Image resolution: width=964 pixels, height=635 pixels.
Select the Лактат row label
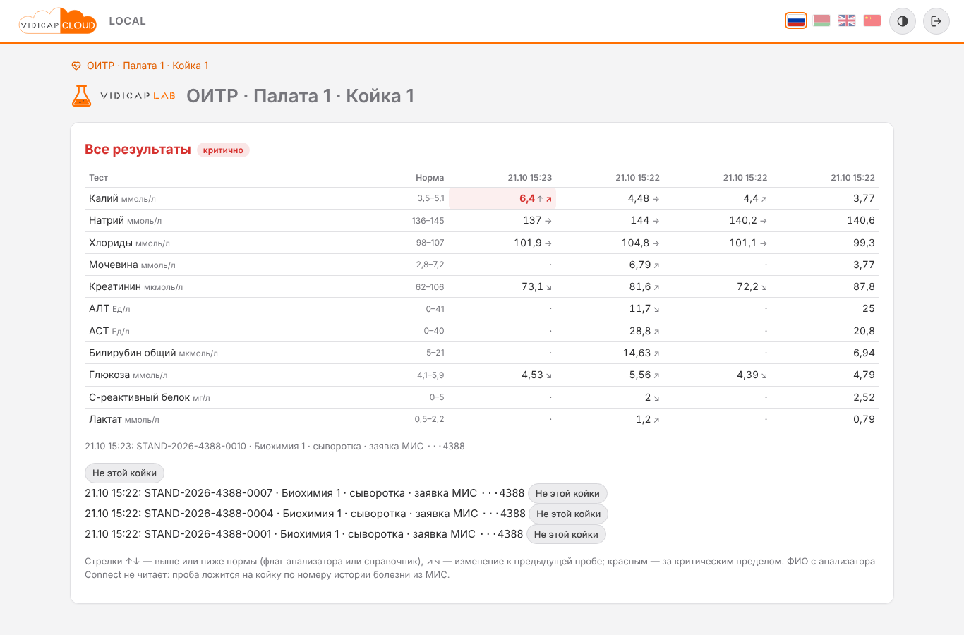106,419
